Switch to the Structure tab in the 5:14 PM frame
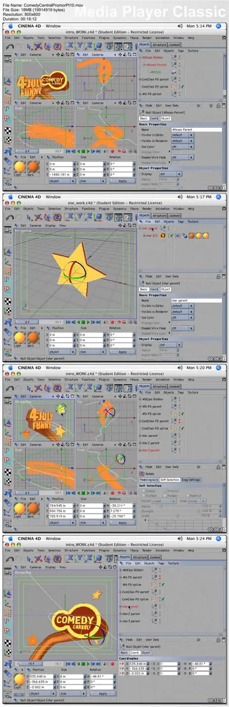229x707 pixels. 159,45
